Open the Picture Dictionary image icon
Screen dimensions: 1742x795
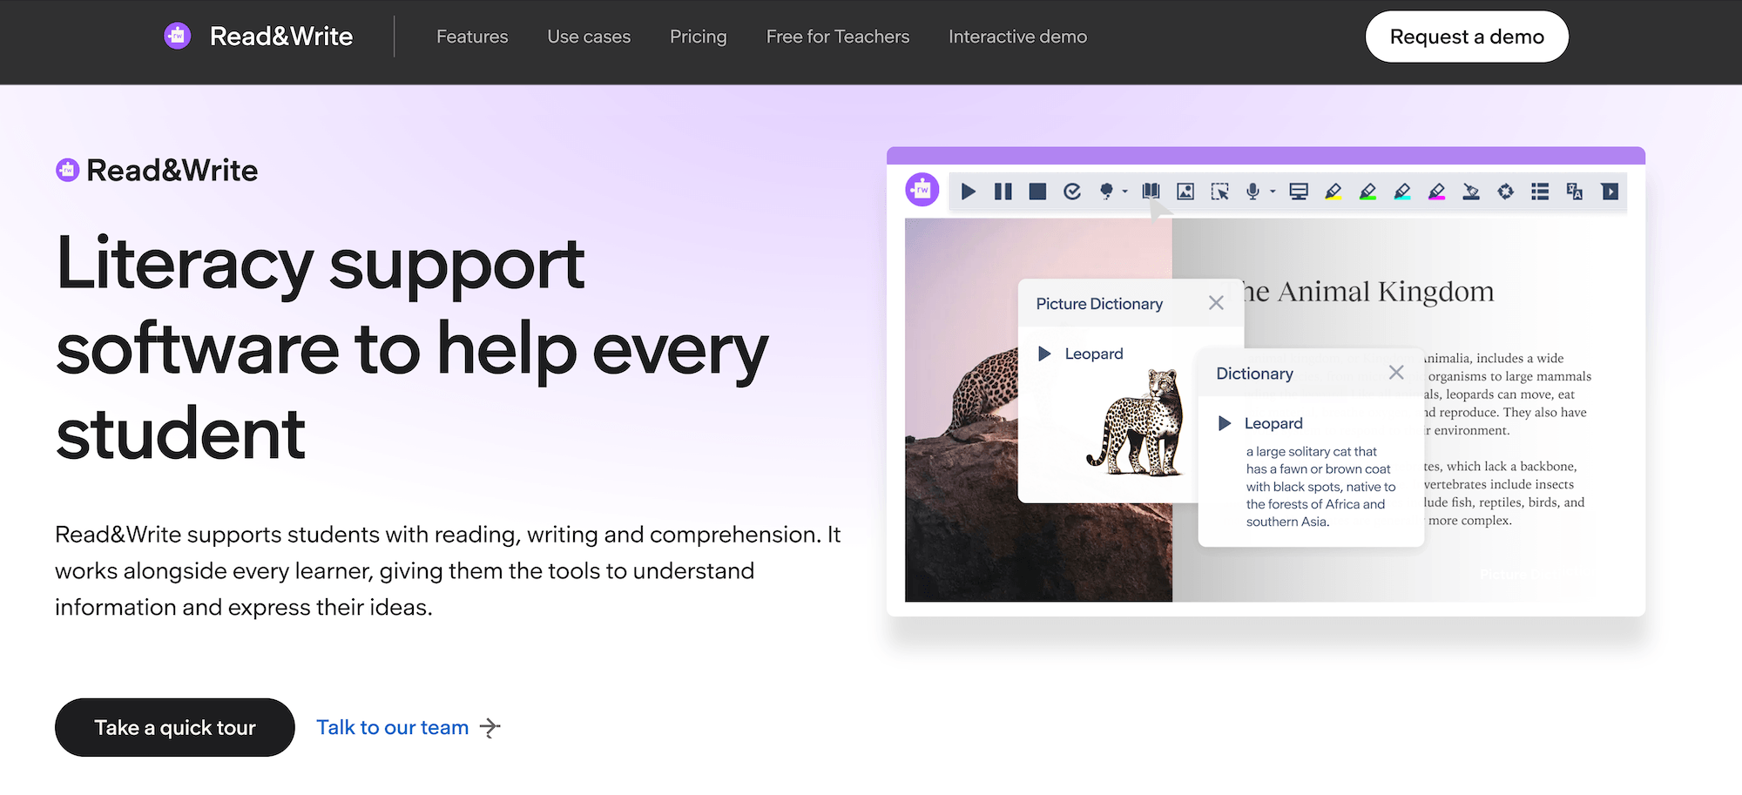tap(1185, 192)
